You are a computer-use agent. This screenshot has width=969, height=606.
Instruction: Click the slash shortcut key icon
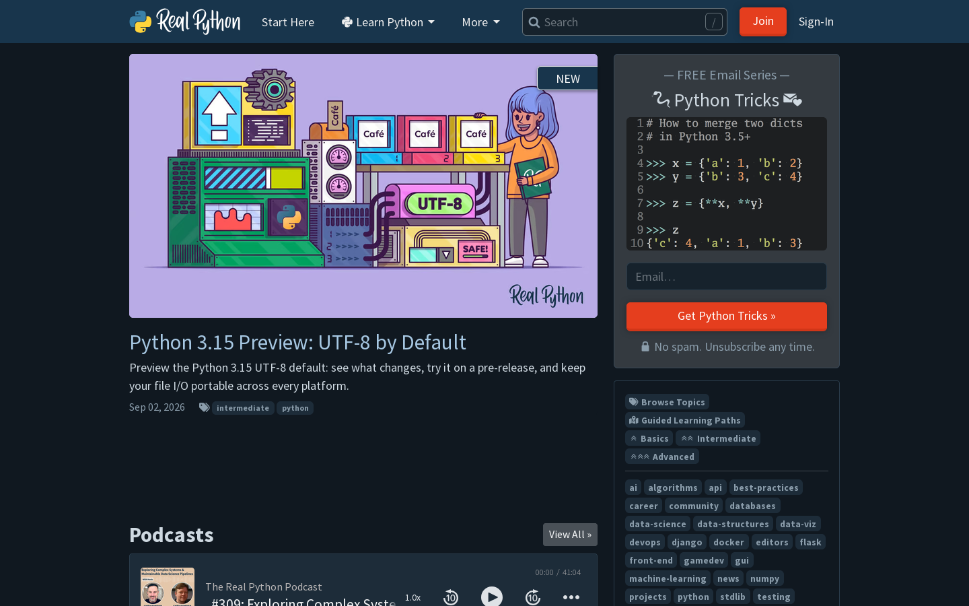[x=714, y=22]
